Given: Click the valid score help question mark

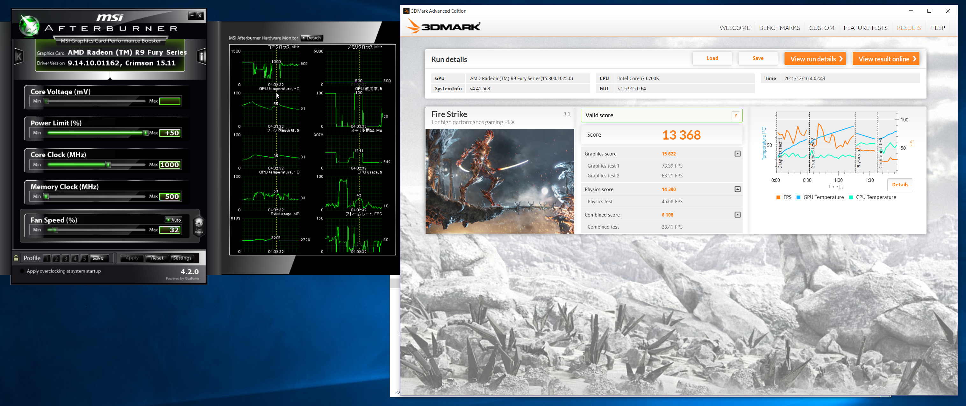Looking at the screenshot, I should pos(735,116).
